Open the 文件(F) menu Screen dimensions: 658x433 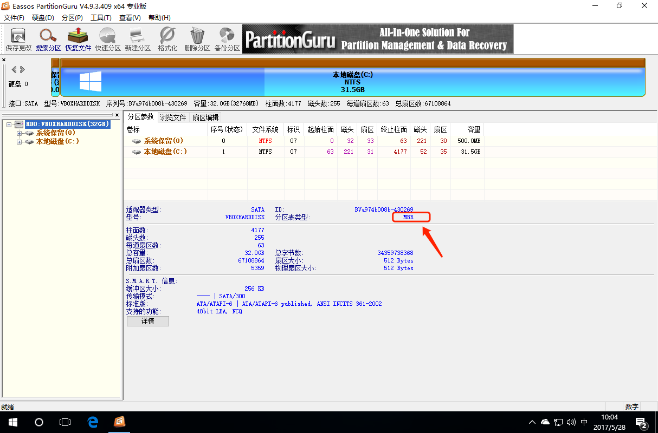pyautogui.click(x=14, y=18)
